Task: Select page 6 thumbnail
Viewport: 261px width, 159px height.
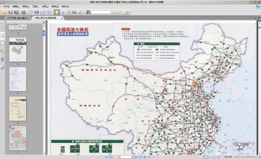Action: [18, 109]
